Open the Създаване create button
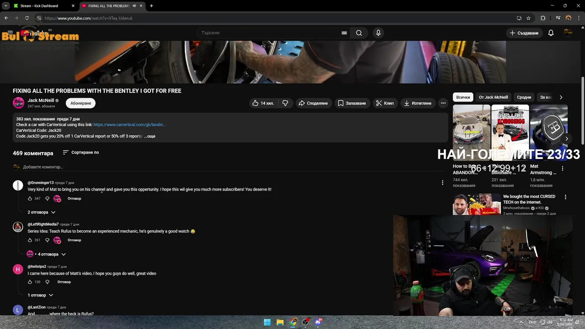The image size is (585, 329). pos(524,33)
